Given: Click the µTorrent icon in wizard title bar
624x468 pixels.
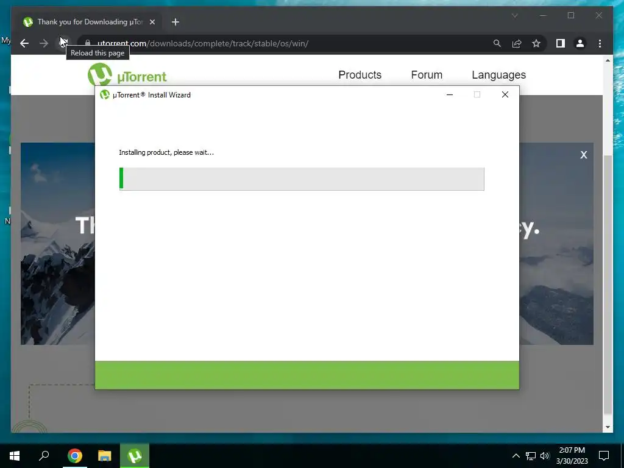Looking at the screenshot, I should (x=105, y=94).
